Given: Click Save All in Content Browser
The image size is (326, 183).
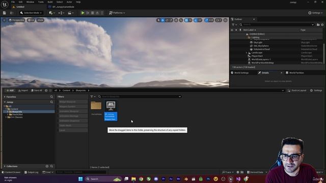Looking at the screenshot, I should [37, 90].
